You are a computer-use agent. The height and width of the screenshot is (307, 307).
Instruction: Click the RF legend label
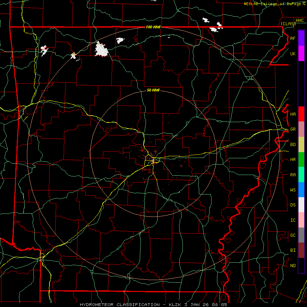pos(293,38)
